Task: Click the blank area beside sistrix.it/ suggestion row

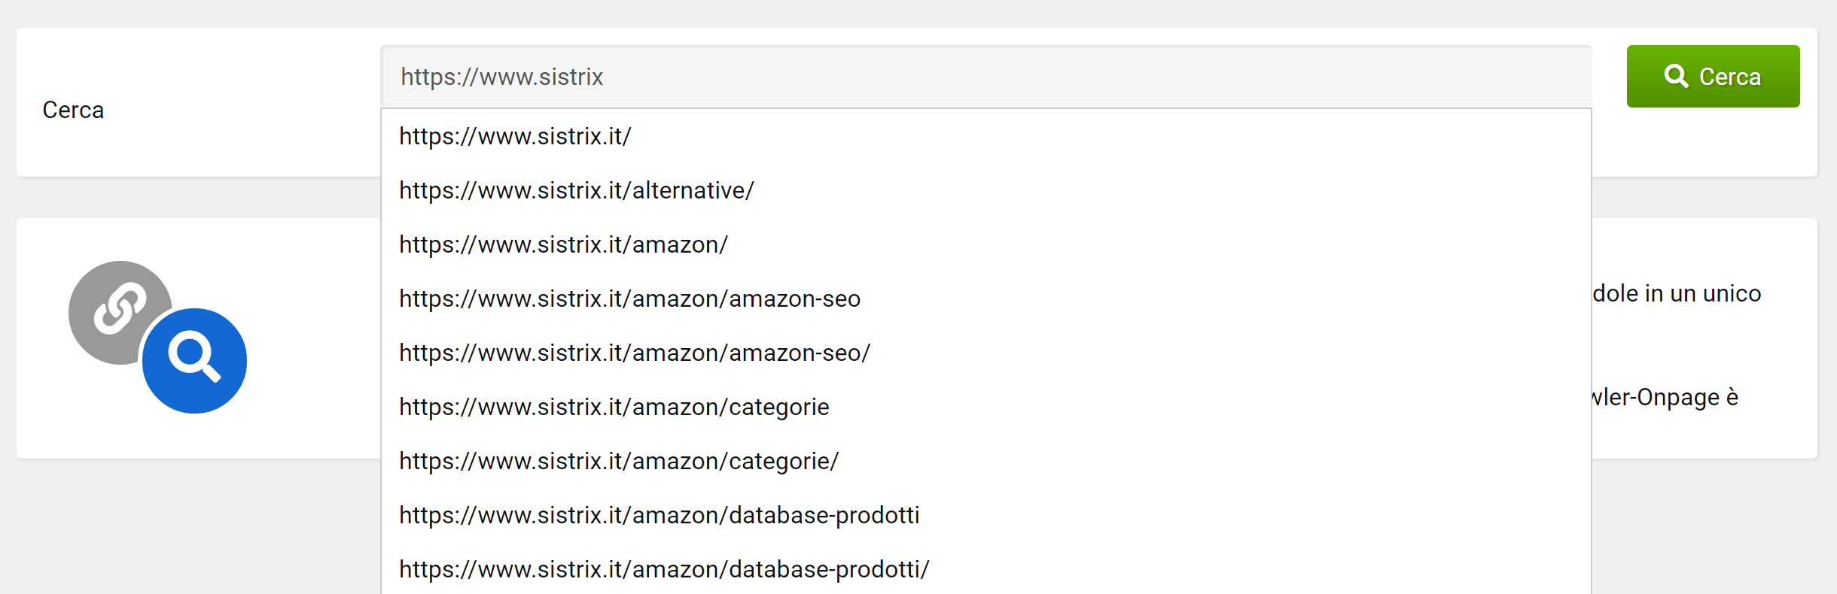Action: point(1129,136)
